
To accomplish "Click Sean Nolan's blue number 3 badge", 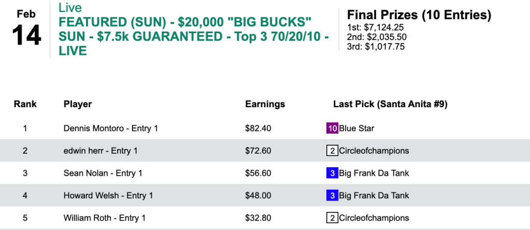I will tap(332, 173).
